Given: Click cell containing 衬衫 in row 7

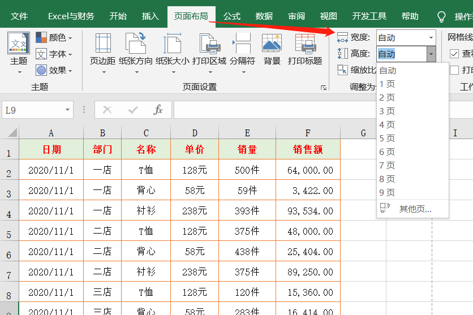Looking at the screenshot, I should click(146, 271).
